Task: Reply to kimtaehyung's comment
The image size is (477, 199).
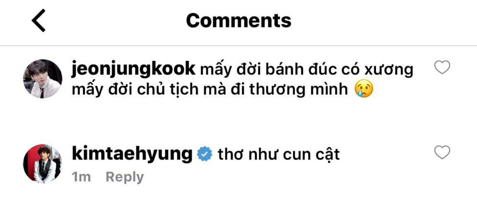Action: click(125, 177)
